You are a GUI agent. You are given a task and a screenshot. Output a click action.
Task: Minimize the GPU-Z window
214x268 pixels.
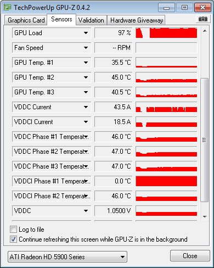click(x=166, y=8)
